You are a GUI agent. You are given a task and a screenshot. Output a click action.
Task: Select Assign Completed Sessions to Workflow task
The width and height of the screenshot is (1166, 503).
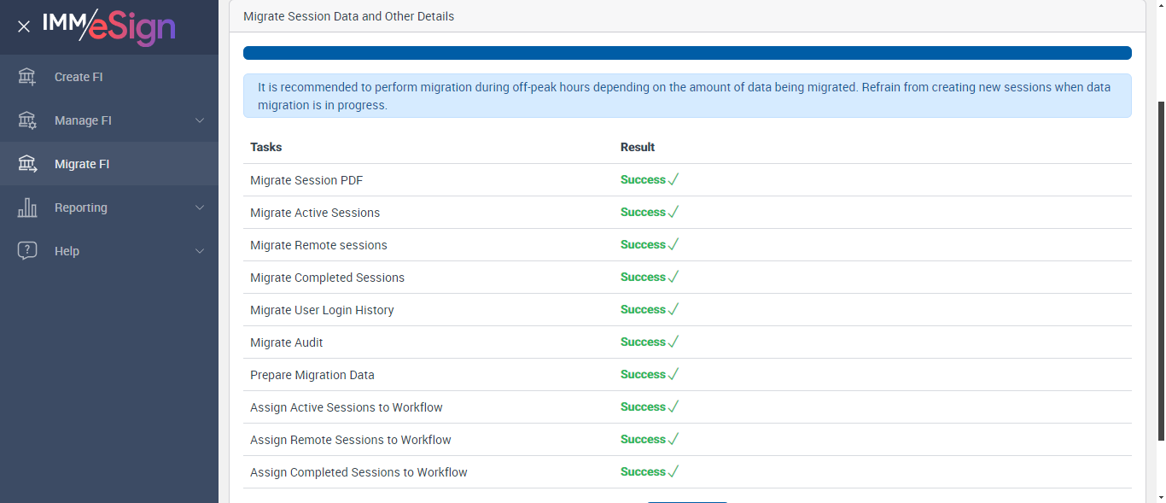359,472
